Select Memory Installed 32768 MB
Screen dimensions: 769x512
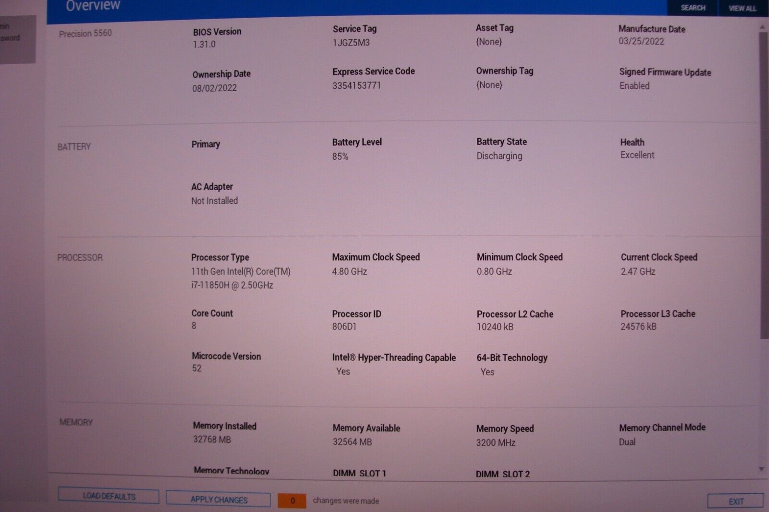click(x=212, y=439)
